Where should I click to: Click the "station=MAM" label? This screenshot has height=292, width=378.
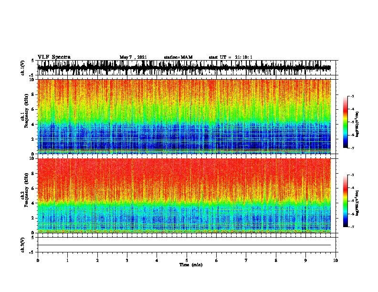click(x=178, y=57)
